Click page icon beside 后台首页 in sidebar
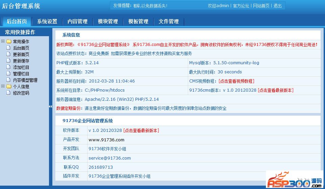Viewport: 325px width, 189px height. click(8, 48)
